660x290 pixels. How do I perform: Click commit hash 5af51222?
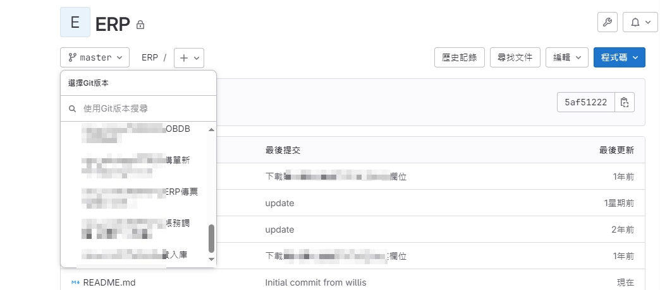point(585,103)
